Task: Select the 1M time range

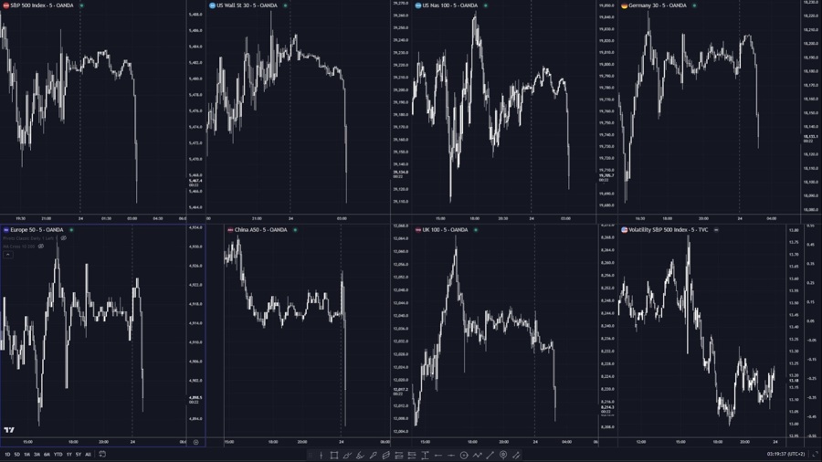Action: 26,455
